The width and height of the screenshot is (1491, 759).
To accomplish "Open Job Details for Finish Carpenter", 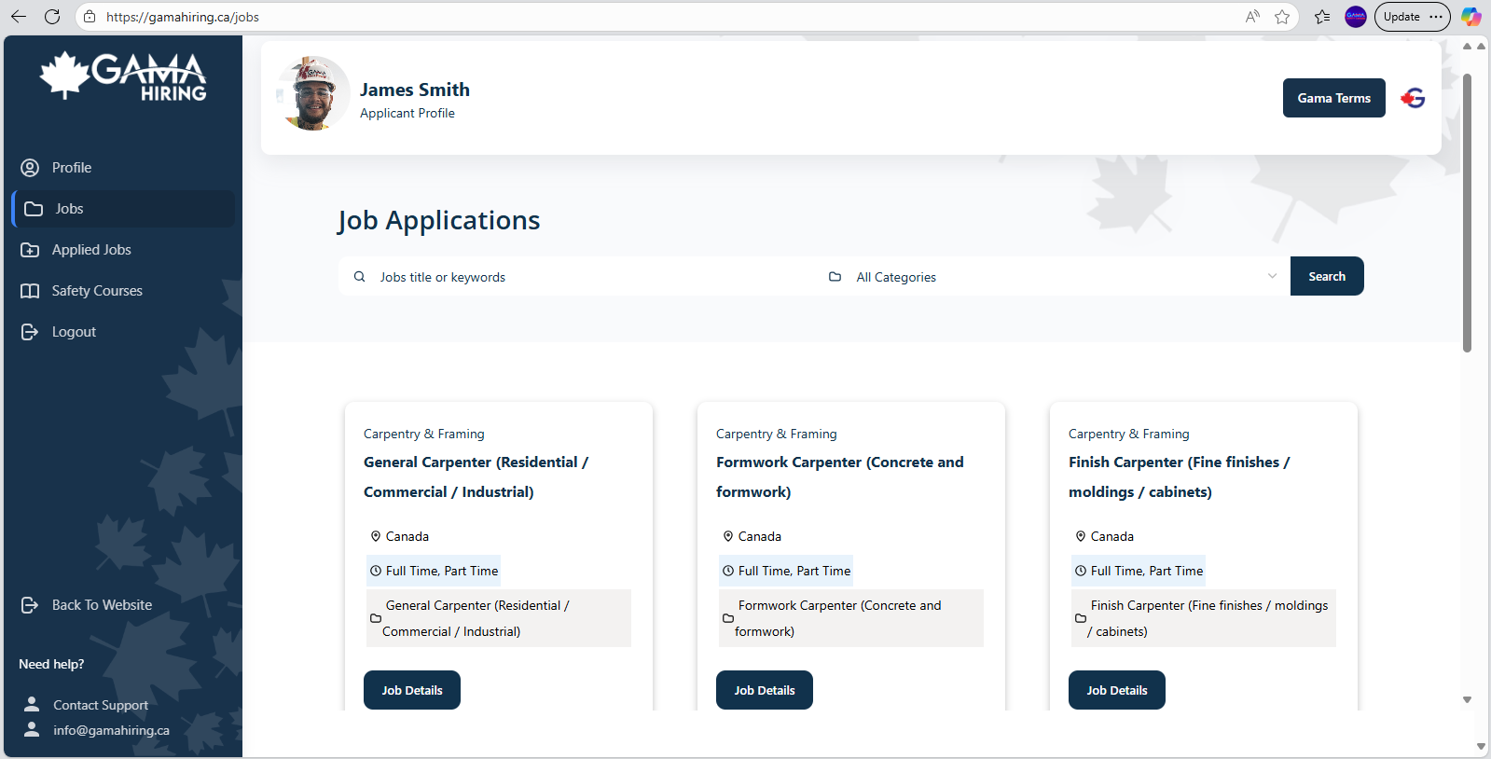I will click(1116, 690).
